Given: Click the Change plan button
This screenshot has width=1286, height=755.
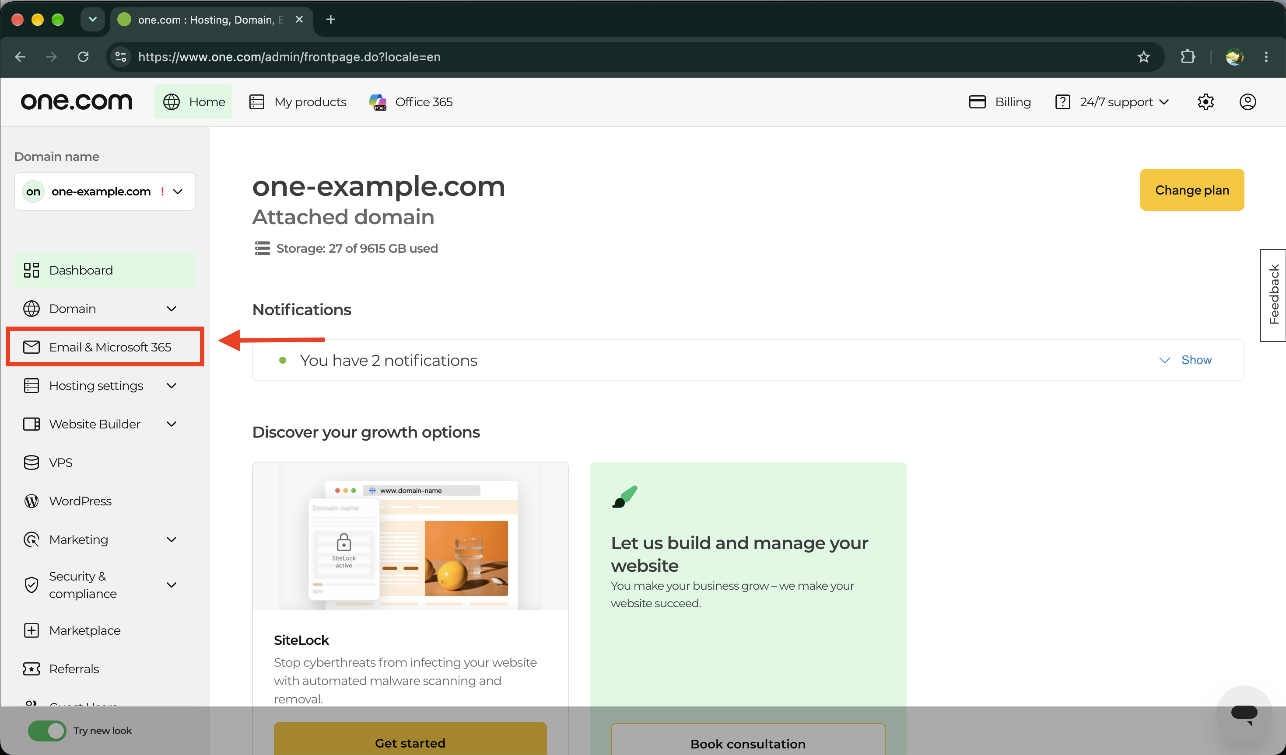Looking at the screenshot, I should click(1192, 190).
